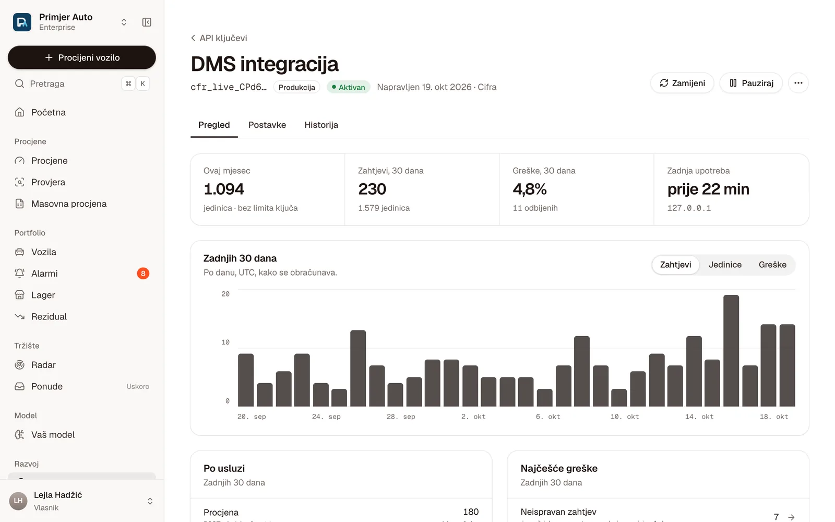The height and width of the screenshot is (522, 835).
Task: Open Vozila using its car icon
Action: pyautogui.click(x=20, y=252)
